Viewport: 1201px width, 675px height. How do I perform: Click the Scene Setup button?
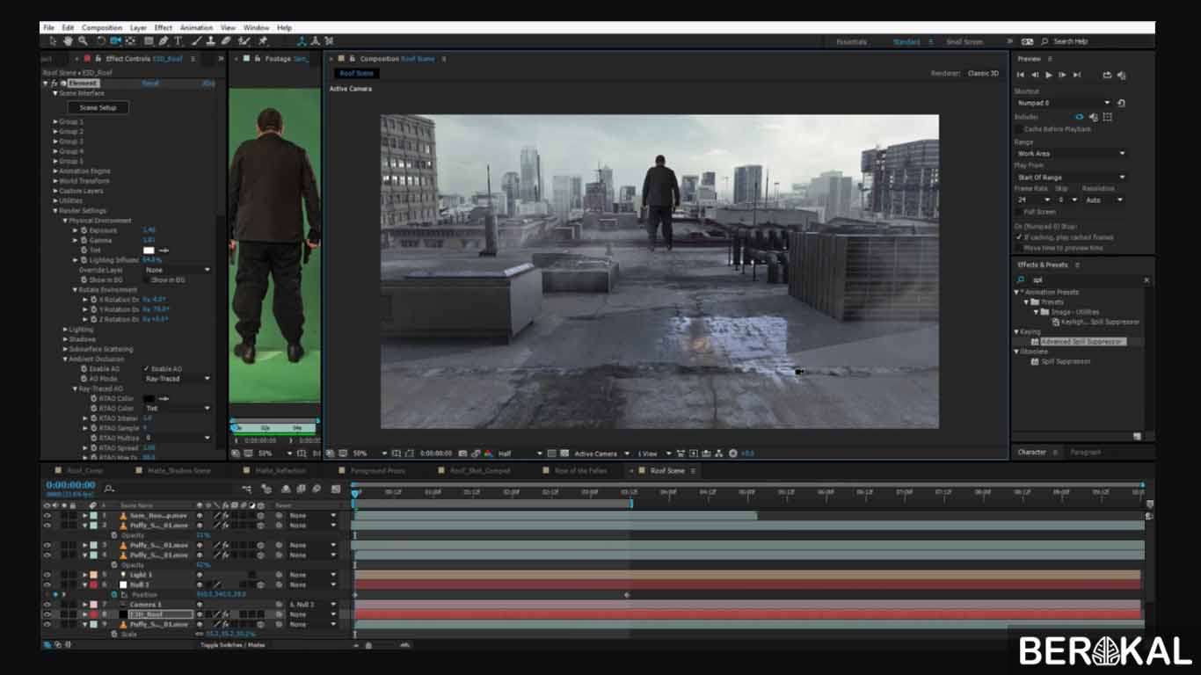click(97, 107)
